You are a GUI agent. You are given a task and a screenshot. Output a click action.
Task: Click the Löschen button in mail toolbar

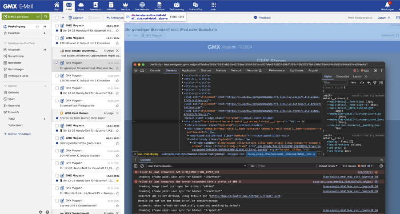[76, 18]
